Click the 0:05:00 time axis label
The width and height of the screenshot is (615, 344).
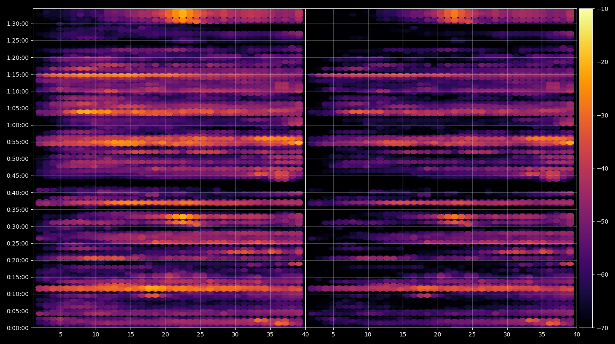pyautogui.click(x=18, y=311)
